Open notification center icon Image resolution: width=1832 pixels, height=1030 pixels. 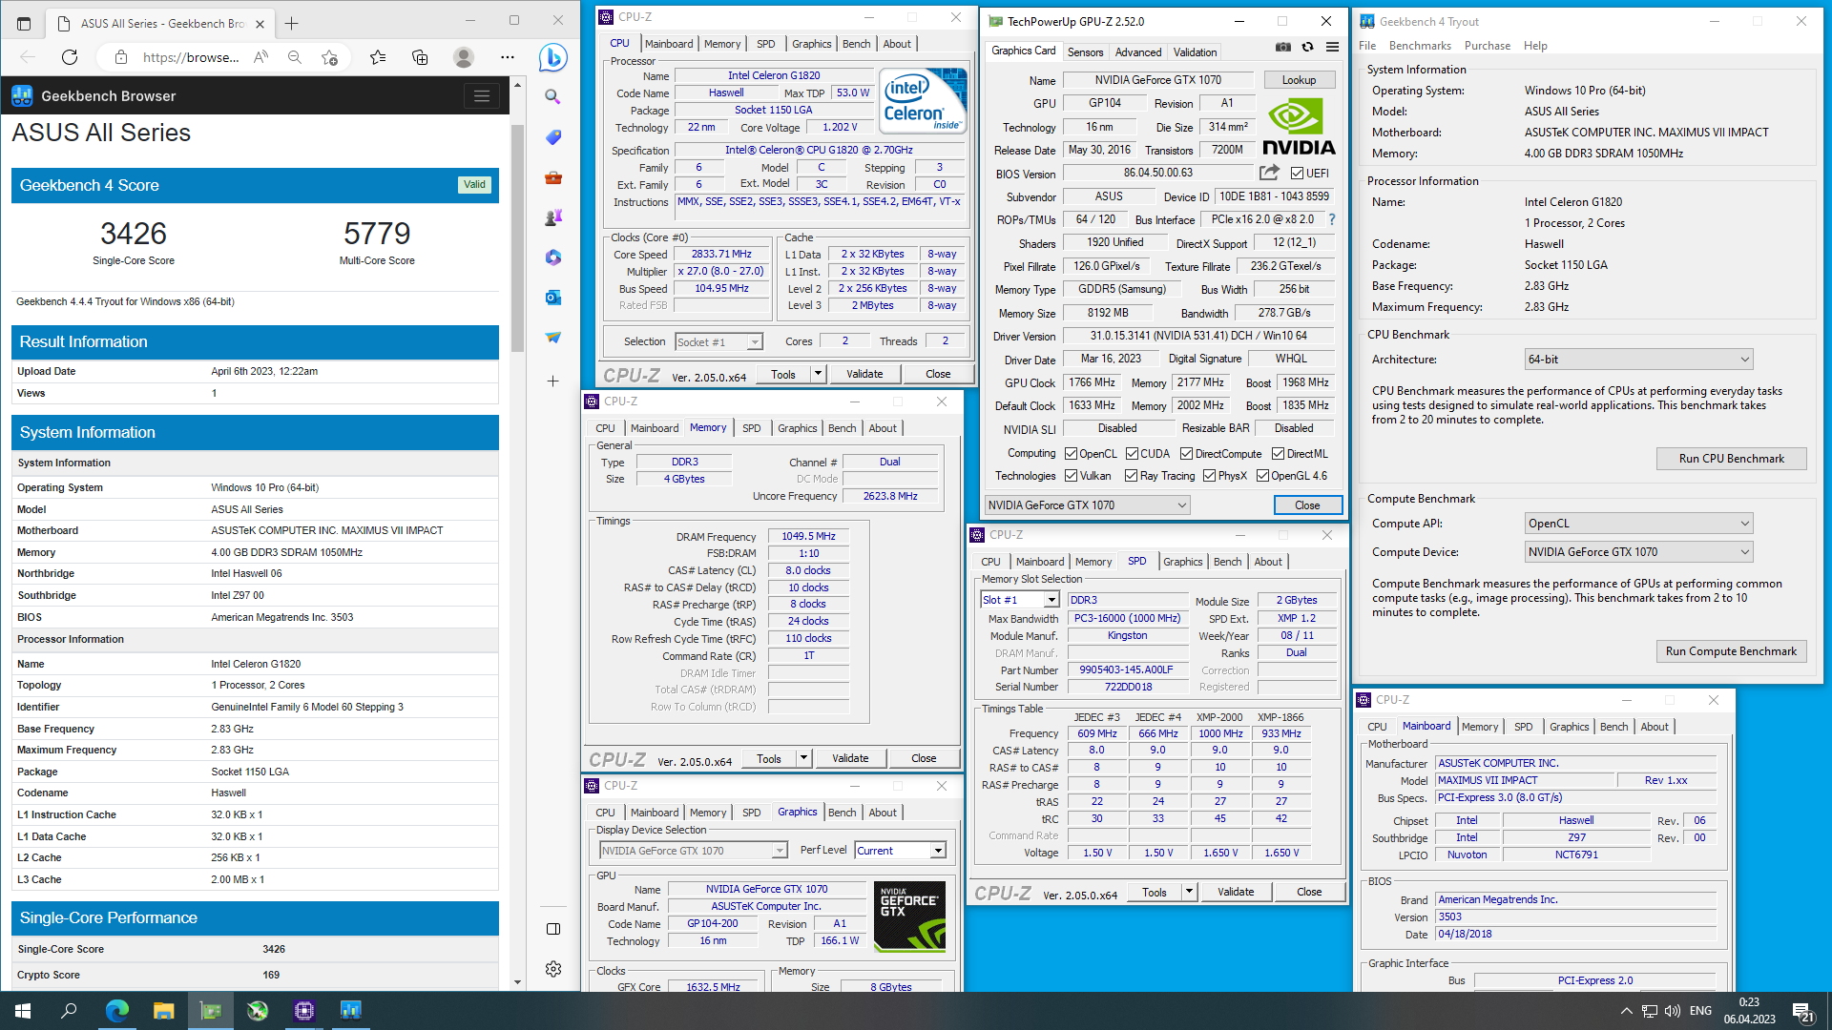[1802, 1011]
